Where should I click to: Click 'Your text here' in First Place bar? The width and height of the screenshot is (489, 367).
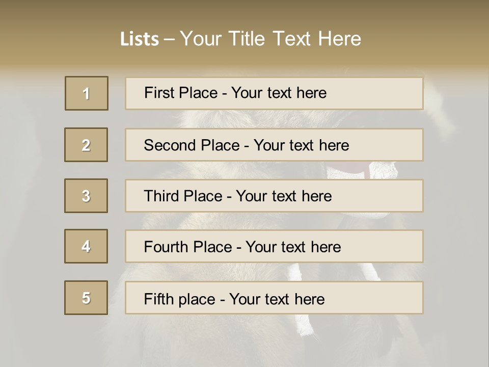[279, 93]
